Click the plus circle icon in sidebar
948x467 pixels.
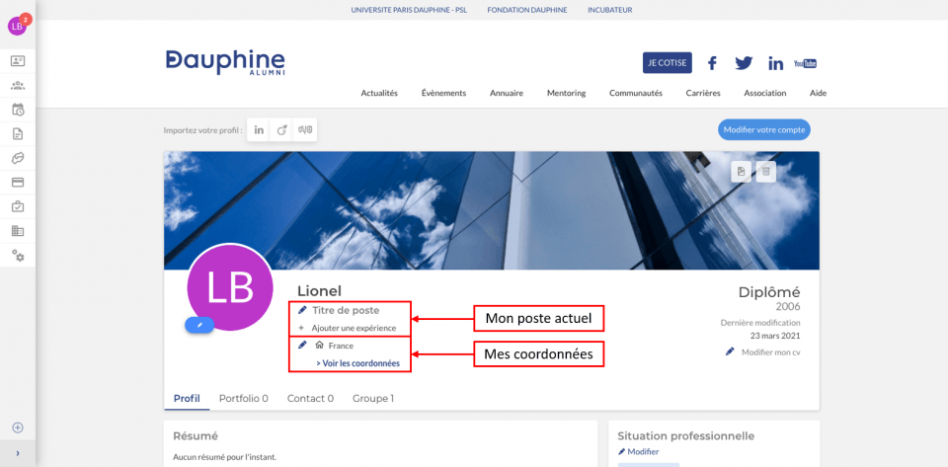click(18, 428)
